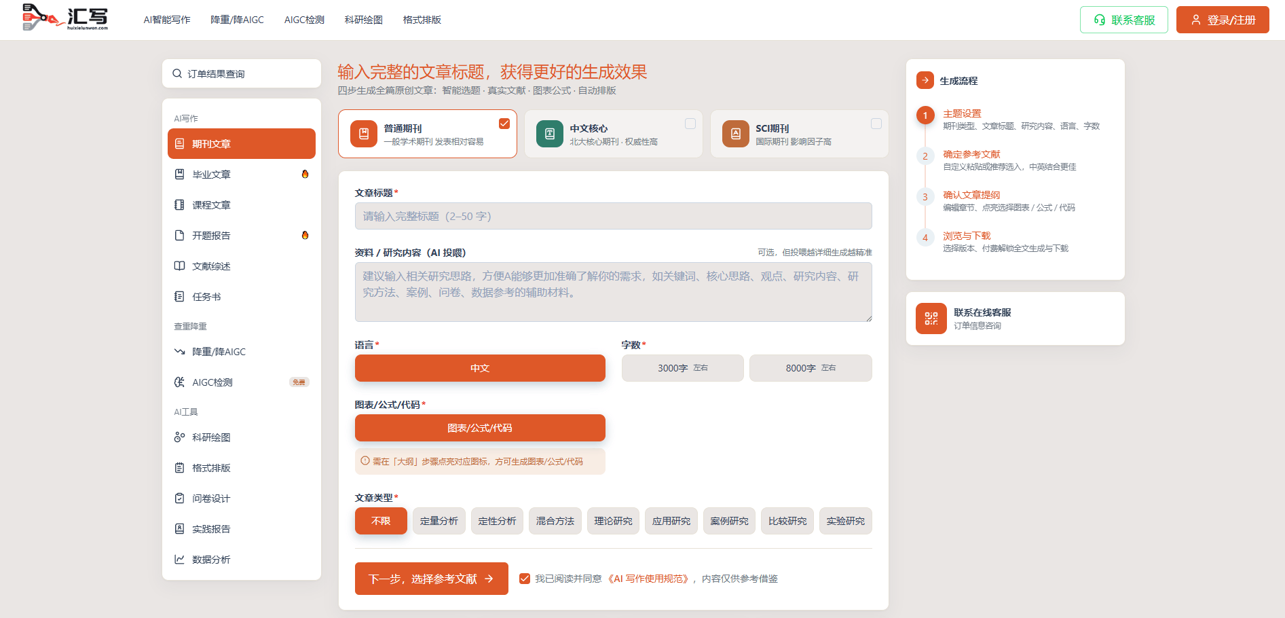Open the 科研绘图 top nav item
1285x618 pixels.
(x=364, y=20)
